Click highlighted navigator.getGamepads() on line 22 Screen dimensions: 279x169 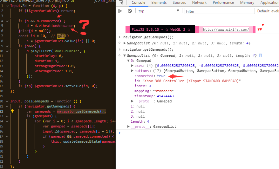[x=81, y=111]
